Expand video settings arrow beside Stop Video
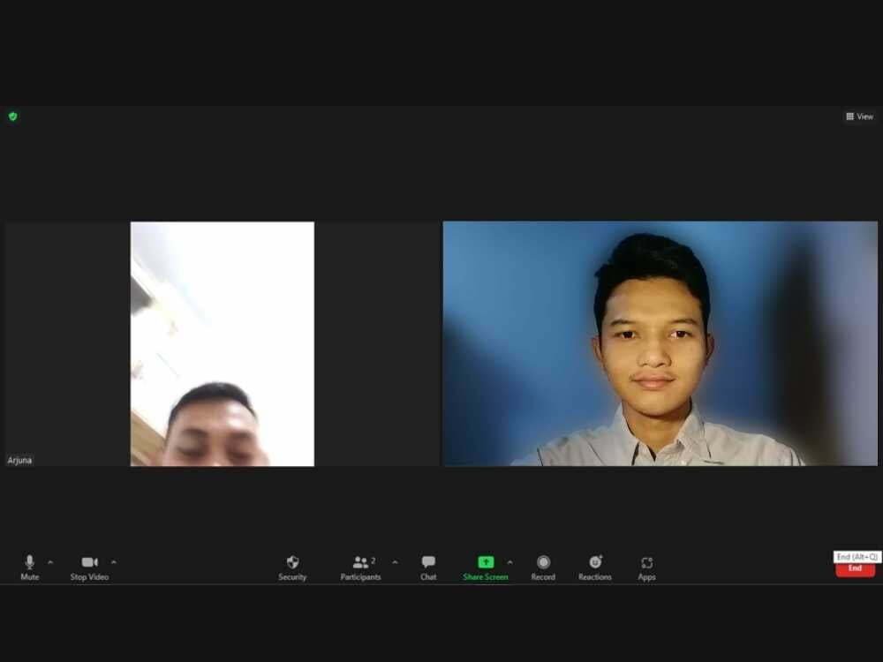This screenshot has height=662, width=883. click(x=114, y=562)
